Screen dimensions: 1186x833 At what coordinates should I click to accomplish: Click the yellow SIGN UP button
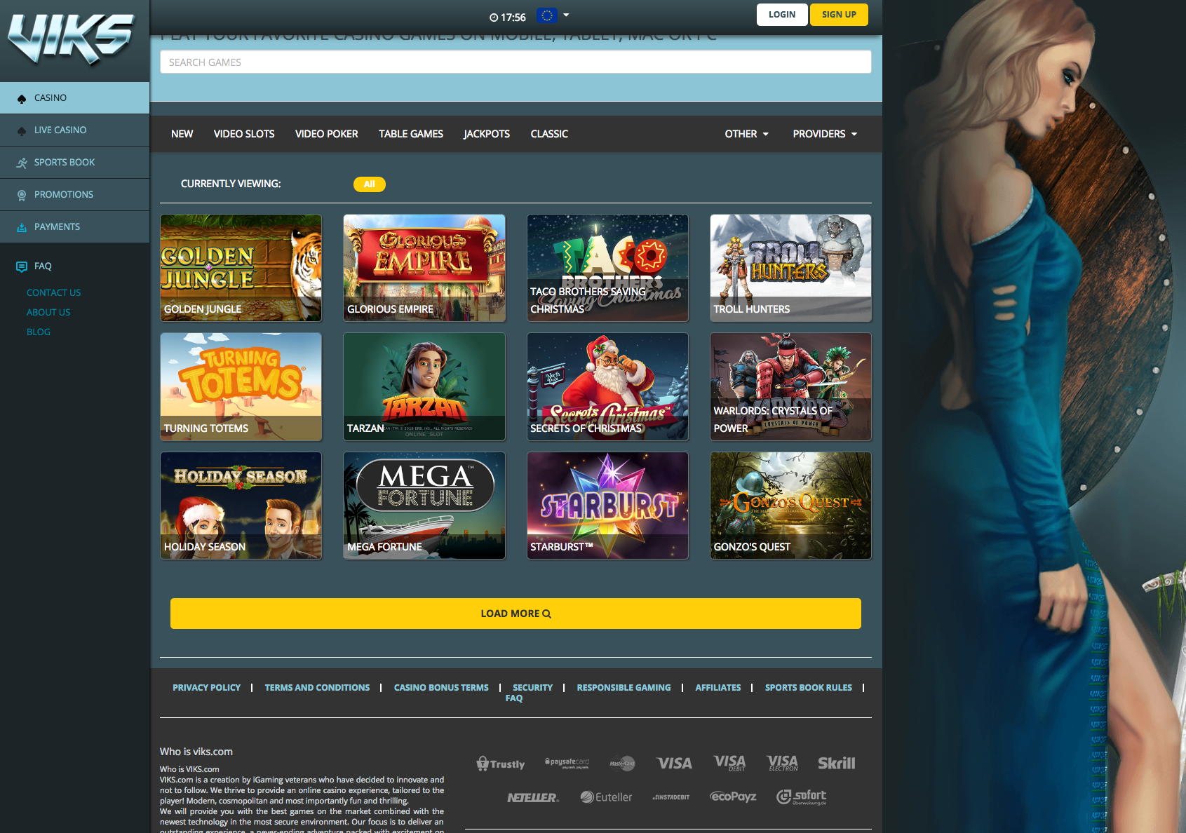(x=839, y=15)
